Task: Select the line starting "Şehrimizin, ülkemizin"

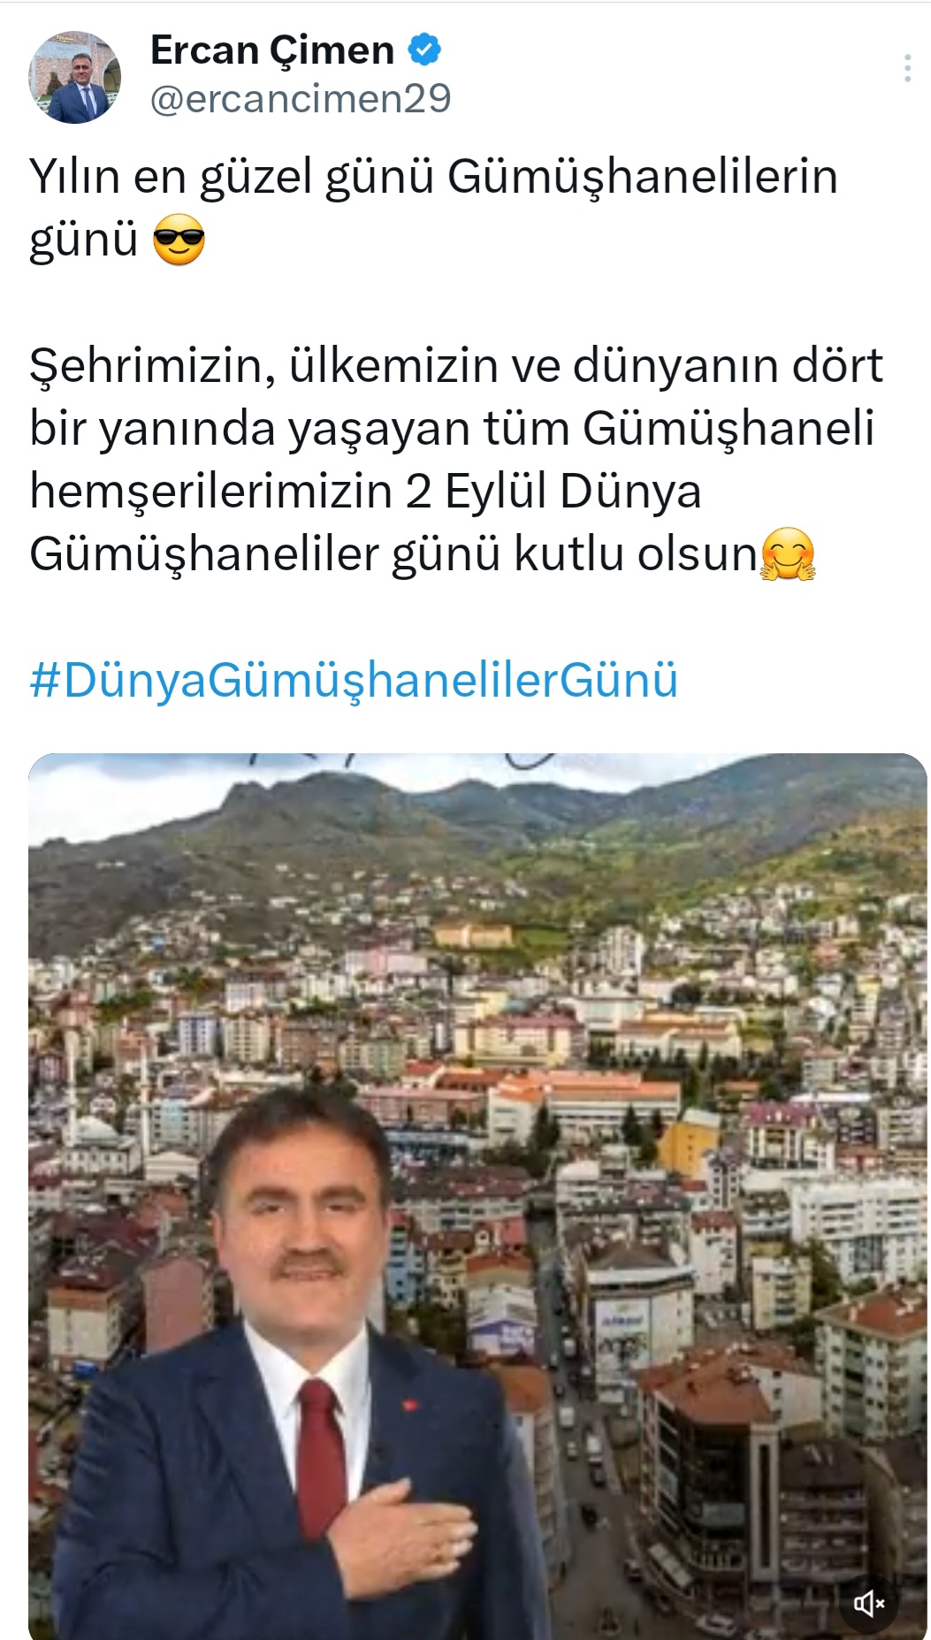Action: pos(456,365)
